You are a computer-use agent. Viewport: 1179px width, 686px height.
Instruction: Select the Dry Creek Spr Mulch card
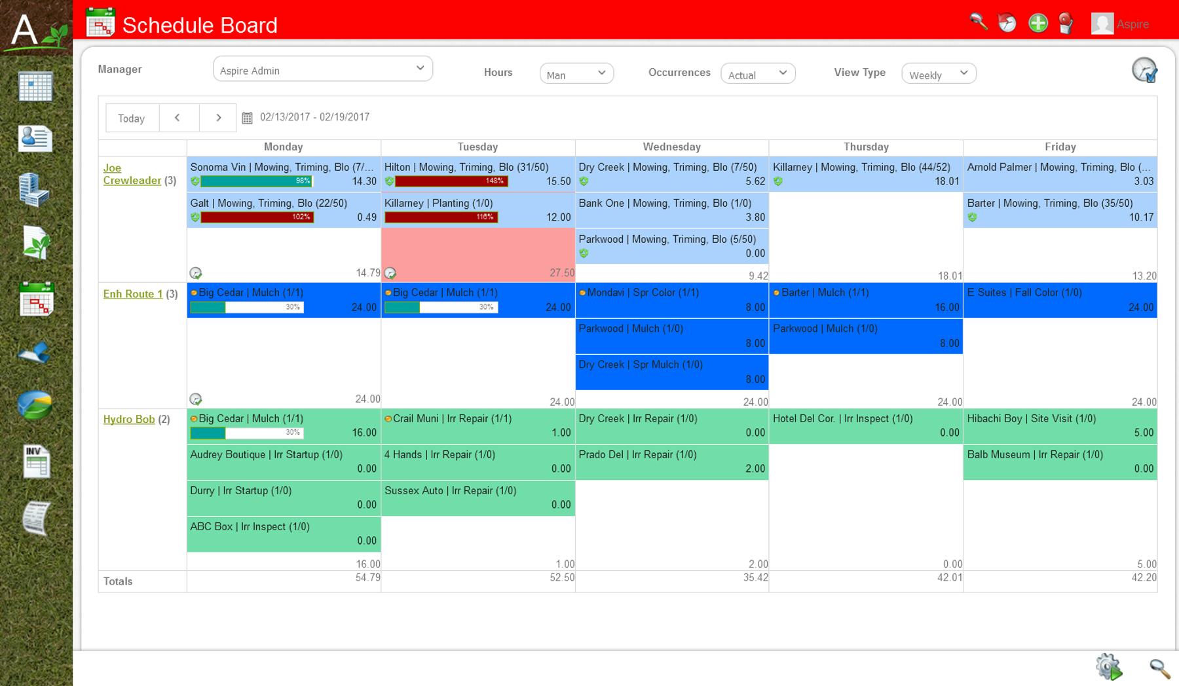click(672, 372)
